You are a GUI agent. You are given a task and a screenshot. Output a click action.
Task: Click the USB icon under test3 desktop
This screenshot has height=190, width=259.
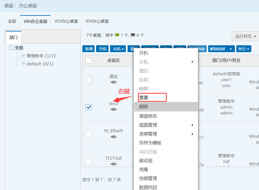coord(114,109)
